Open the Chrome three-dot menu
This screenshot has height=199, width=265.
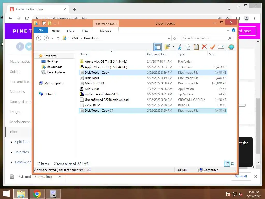[x=255, y=18]
